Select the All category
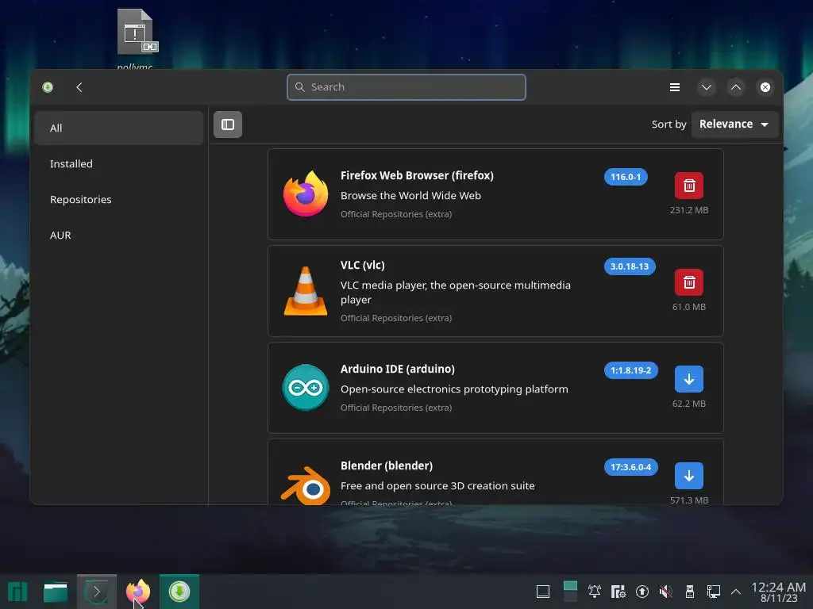 119,128
